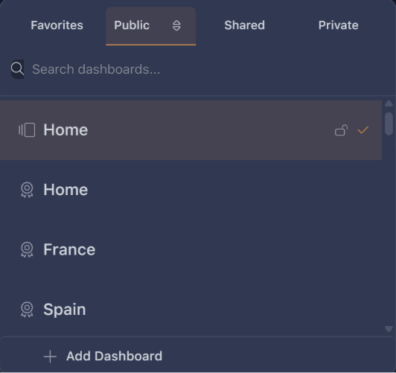396x373 pixels.
Task: Click the award badge icon next to Home
Action: pyautogui.click(x=27, y=190)
